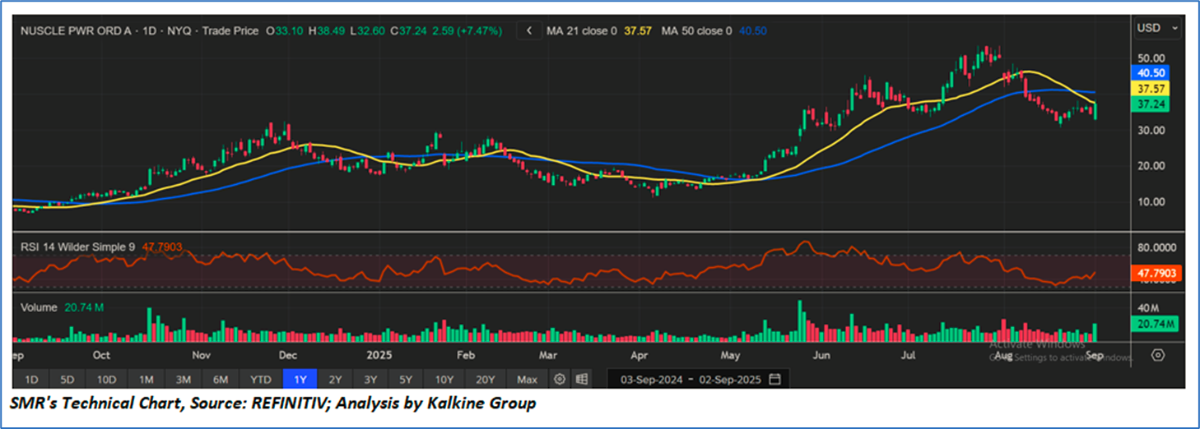Click the yellow 37.57 MA 21 value
This screenshot has height=429, width=1200.
pos(638,31)
